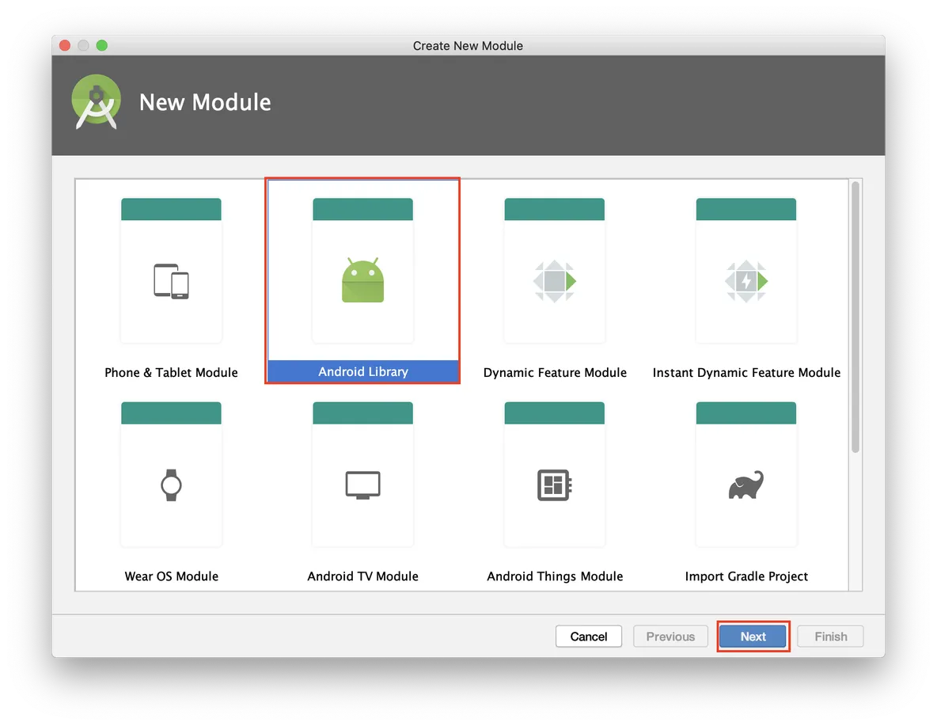Click the green zoom window button
The height and width of the screenshot is (726, 937).
coord(102,45)
